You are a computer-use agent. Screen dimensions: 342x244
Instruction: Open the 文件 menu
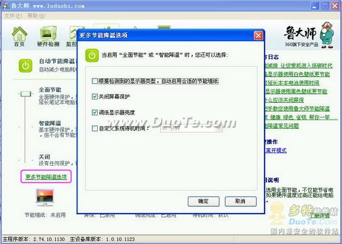[x=13, y=16]
